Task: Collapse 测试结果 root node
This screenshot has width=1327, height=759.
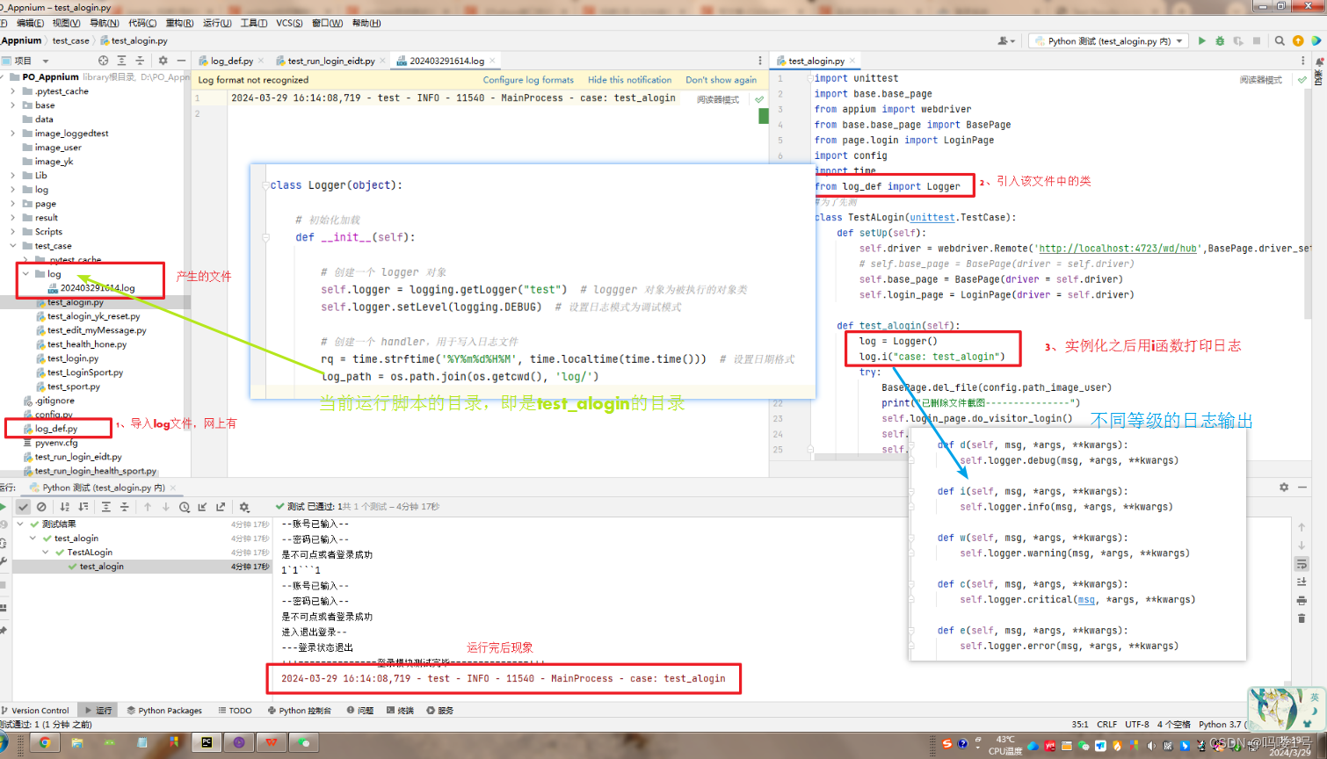Action: coord(20,524)
